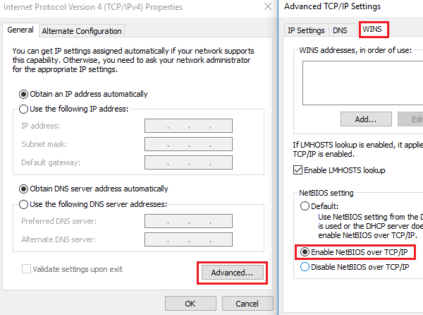Click the Advanced TCP/IP Settings title

click(332, 6)
